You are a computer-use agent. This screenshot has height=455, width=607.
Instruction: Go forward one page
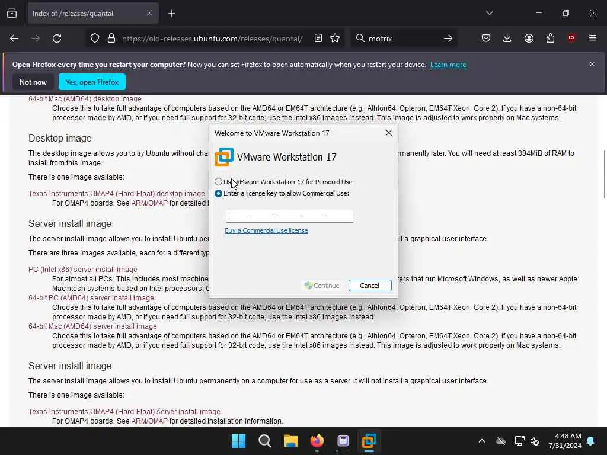coord(36,39)
